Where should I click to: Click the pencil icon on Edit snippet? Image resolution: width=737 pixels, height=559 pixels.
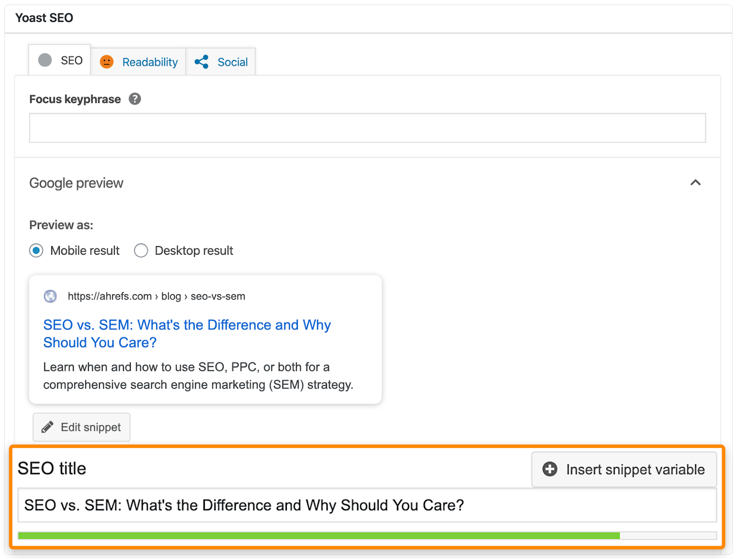point(48,427)
